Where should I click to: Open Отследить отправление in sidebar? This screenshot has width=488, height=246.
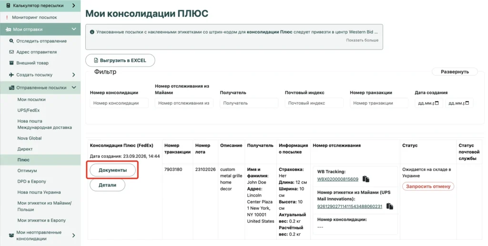pyautogui.click(x=41, y=41)
